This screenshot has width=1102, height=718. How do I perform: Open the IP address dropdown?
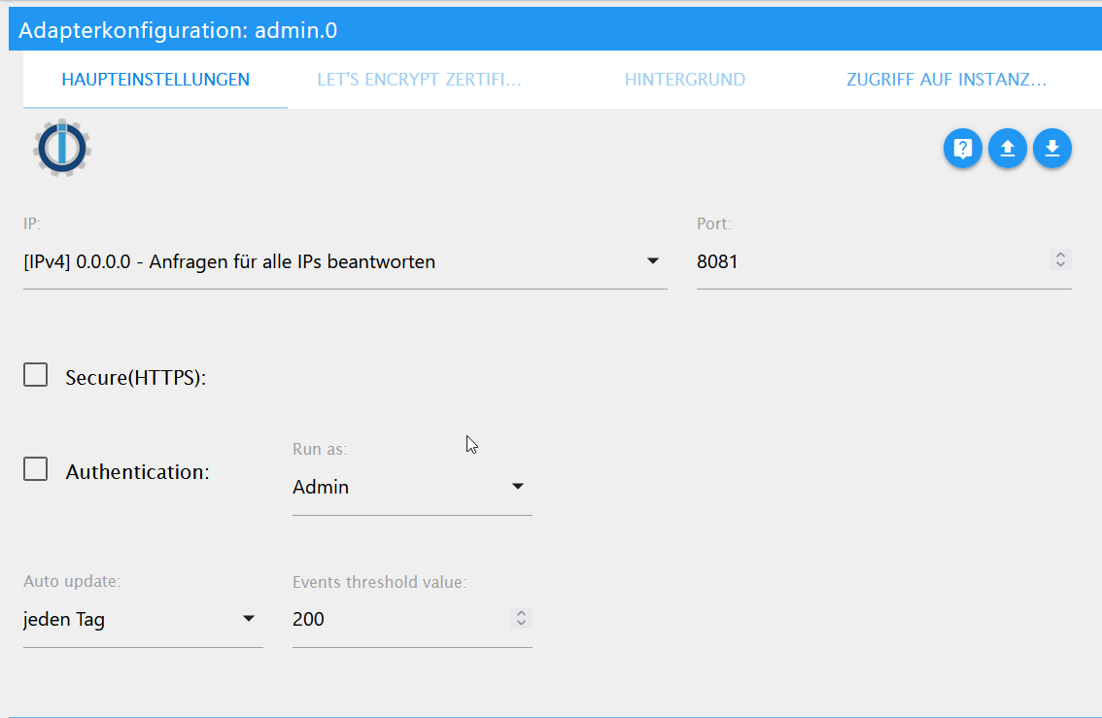(x=345, y=261)
